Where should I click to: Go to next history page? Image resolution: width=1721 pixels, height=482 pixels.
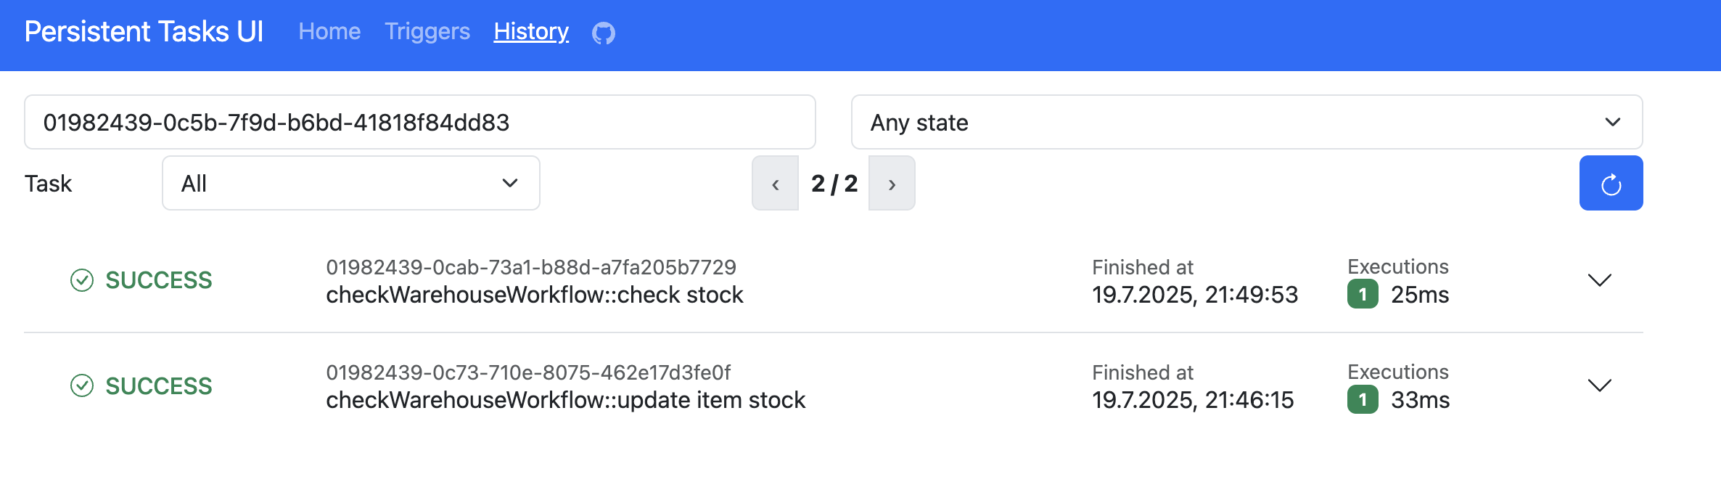pos(892,184)
